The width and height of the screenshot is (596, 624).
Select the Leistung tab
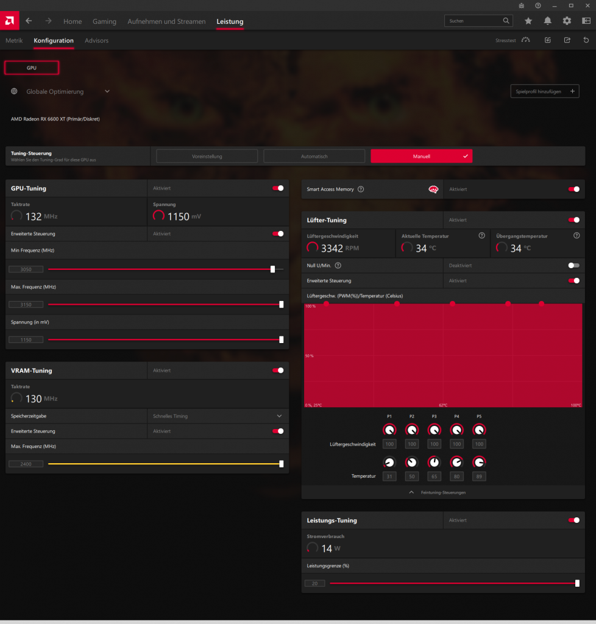pyautogui.click(x=230, y=21)
